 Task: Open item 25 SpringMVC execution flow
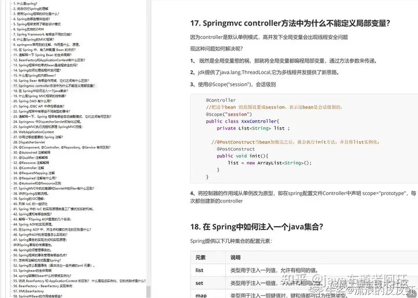pyautogui.click(x=48, y=127)
